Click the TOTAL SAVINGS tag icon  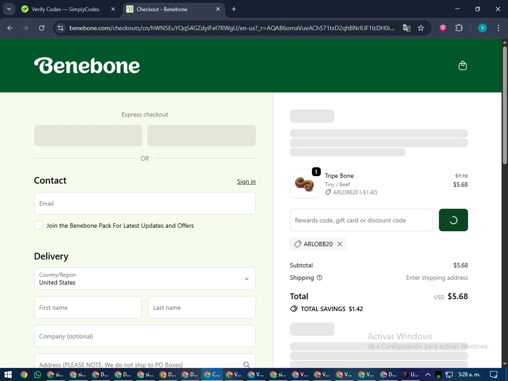(294, 309)
